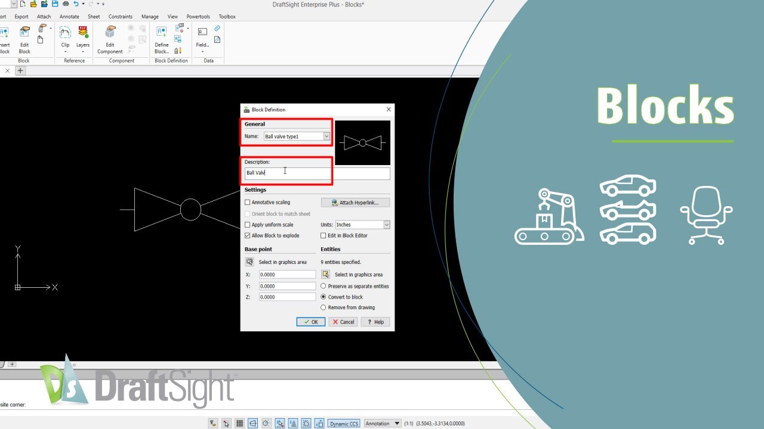Check Apply uniform scale option

248,225
